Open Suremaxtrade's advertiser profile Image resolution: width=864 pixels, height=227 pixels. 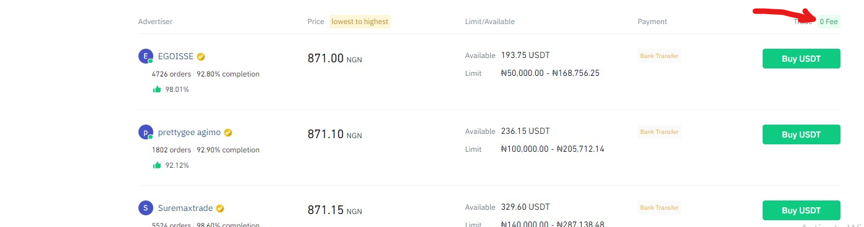(185, 208)
